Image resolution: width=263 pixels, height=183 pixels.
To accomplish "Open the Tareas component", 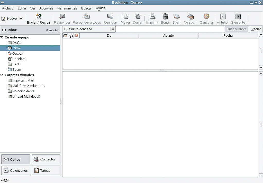I will tap(46, 170).
